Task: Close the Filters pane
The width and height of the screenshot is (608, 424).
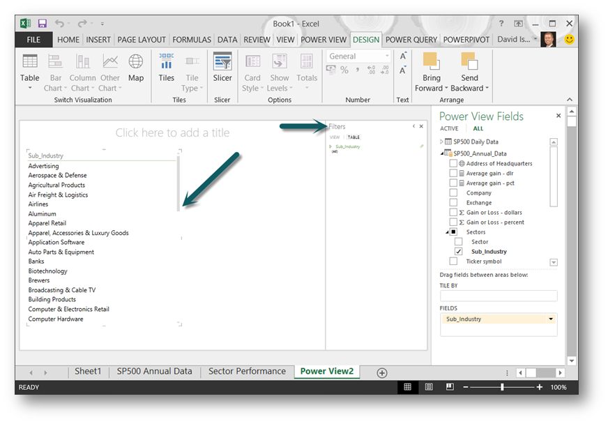Action: [x=421, y=126]
